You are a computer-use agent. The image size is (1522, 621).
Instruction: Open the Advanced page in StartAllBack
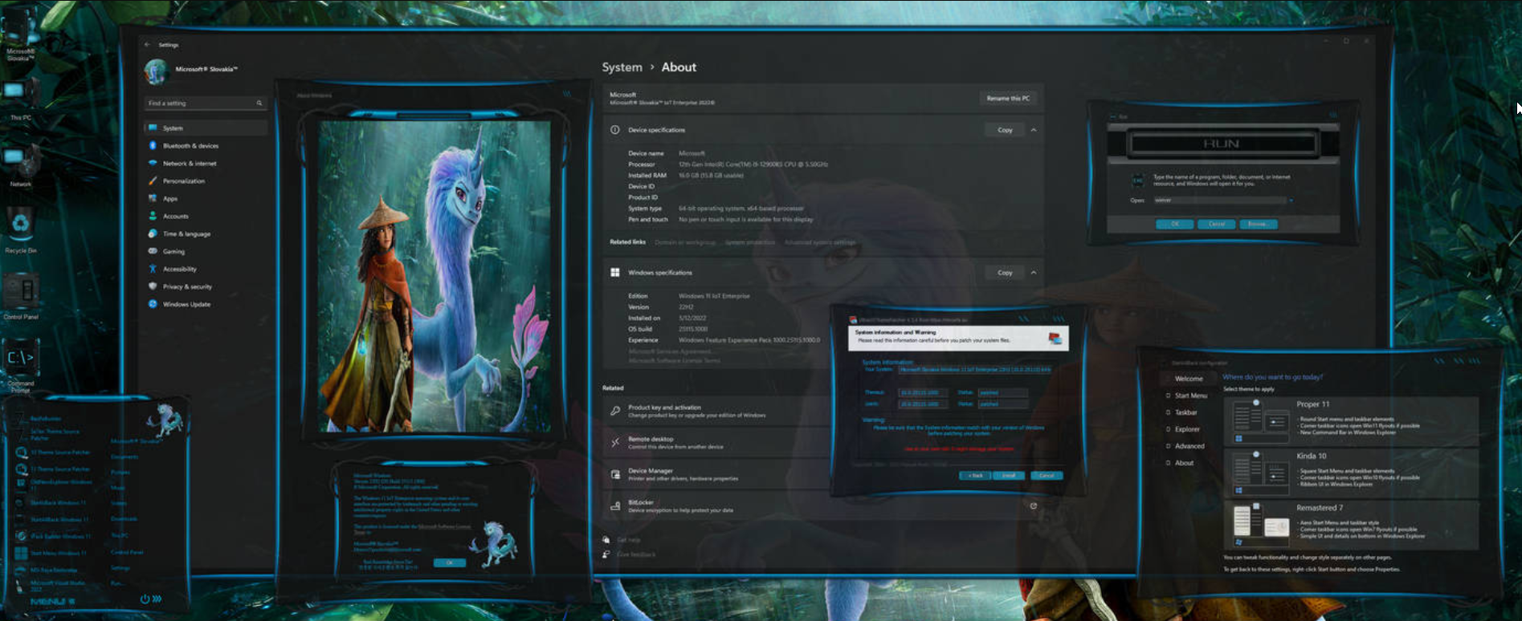tap(1189, 446)
